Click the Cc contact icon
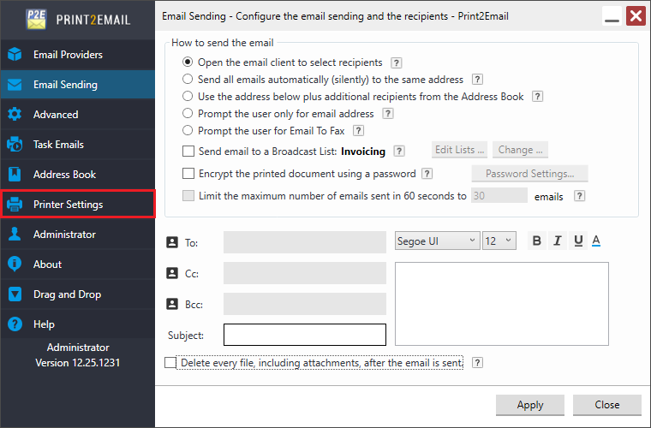 171,274
